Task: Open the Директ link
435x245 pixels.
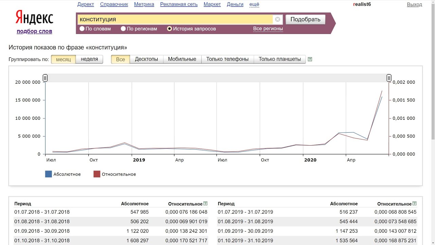Action: [86, 4]
